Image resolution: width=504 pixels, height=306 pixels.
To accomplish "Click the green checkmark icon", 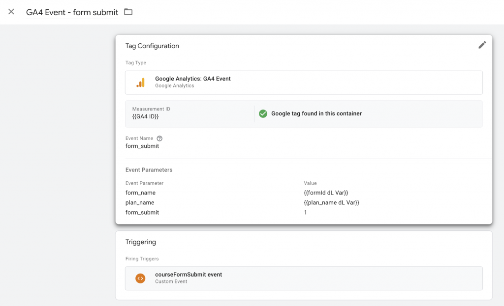I will click(263, 113).
